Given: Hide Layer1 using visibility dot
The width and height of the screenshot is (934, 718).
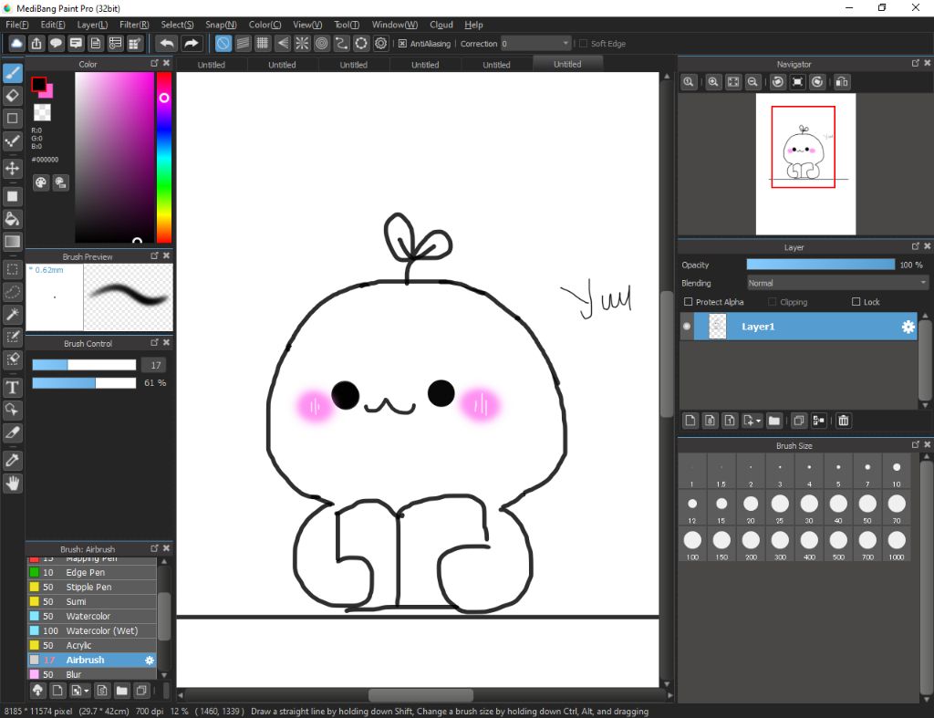Looking at the screenshot, I should pyautogui.click(x=687, y=327).
